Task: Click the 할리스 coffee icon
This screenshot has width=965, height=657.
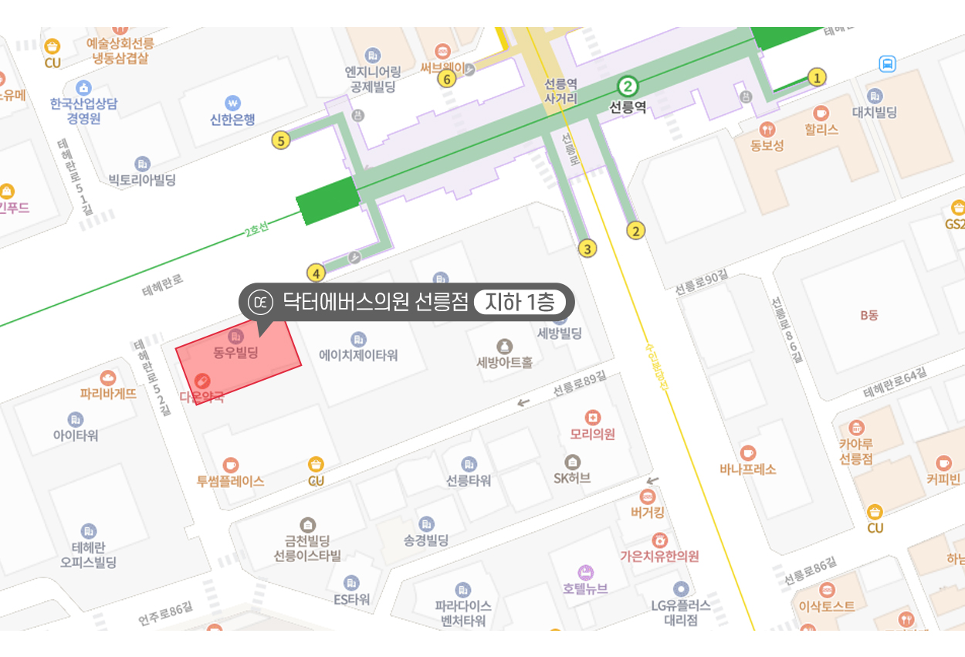Action: pyautogui.click(x=821, y=113)
